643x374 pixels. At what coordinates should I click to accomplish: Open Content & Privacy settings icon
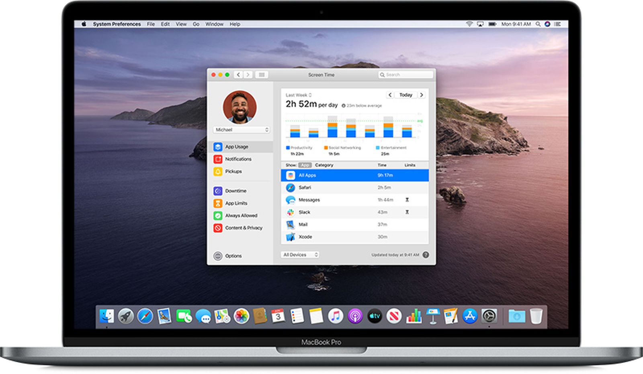pyautogui.click(x=218, y=228)
